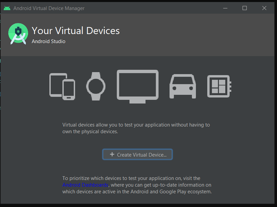277x207 pixels.
Task: Click the 'Virtual devices allow you to test' text
Action: [x=136, y=128]
